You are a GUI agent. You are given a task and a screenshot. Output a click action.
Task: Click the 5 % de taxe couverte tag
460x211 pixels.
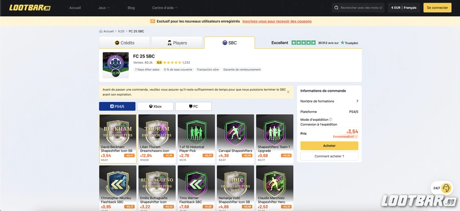178,70
